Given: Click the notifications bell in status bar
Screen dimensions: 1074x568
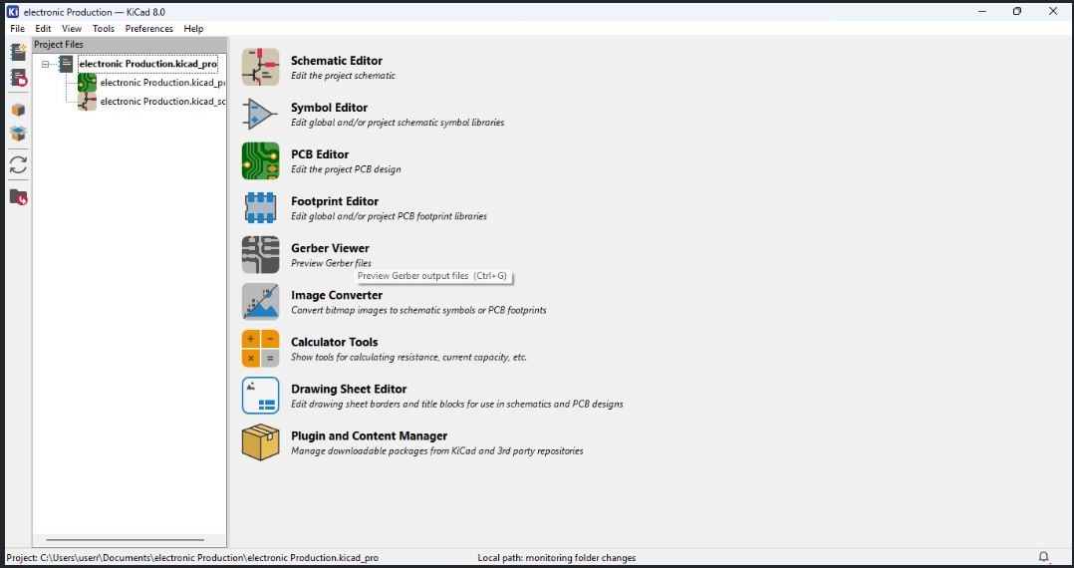Looking at the screenshot, I should (x=1043, y=557).
